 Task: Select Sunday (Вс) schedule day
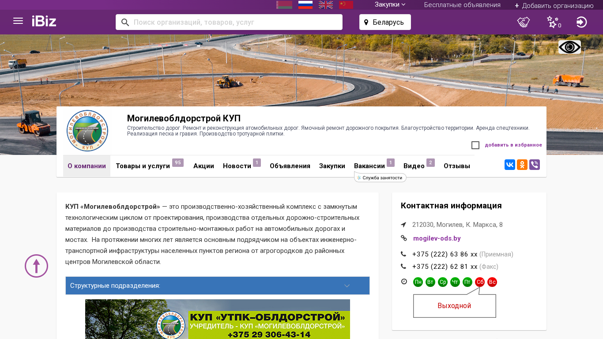[x=492, y=282]
